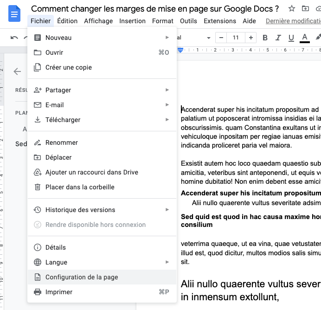Open the Format menu
Image resolution: width=321 pixels, height=310 pixels.
click(163, 21)
